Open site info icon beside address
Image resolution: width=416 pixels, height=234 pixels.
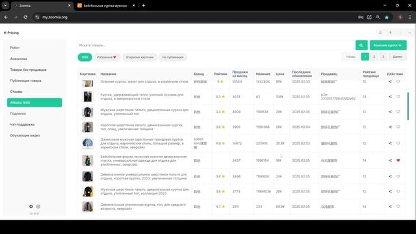[x=37, y=18]
